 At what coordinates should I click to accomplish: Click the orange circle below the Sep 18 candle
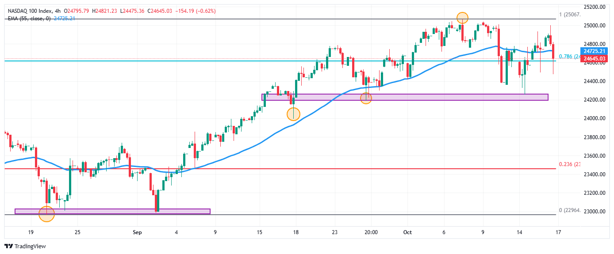(x=293, y=114)
